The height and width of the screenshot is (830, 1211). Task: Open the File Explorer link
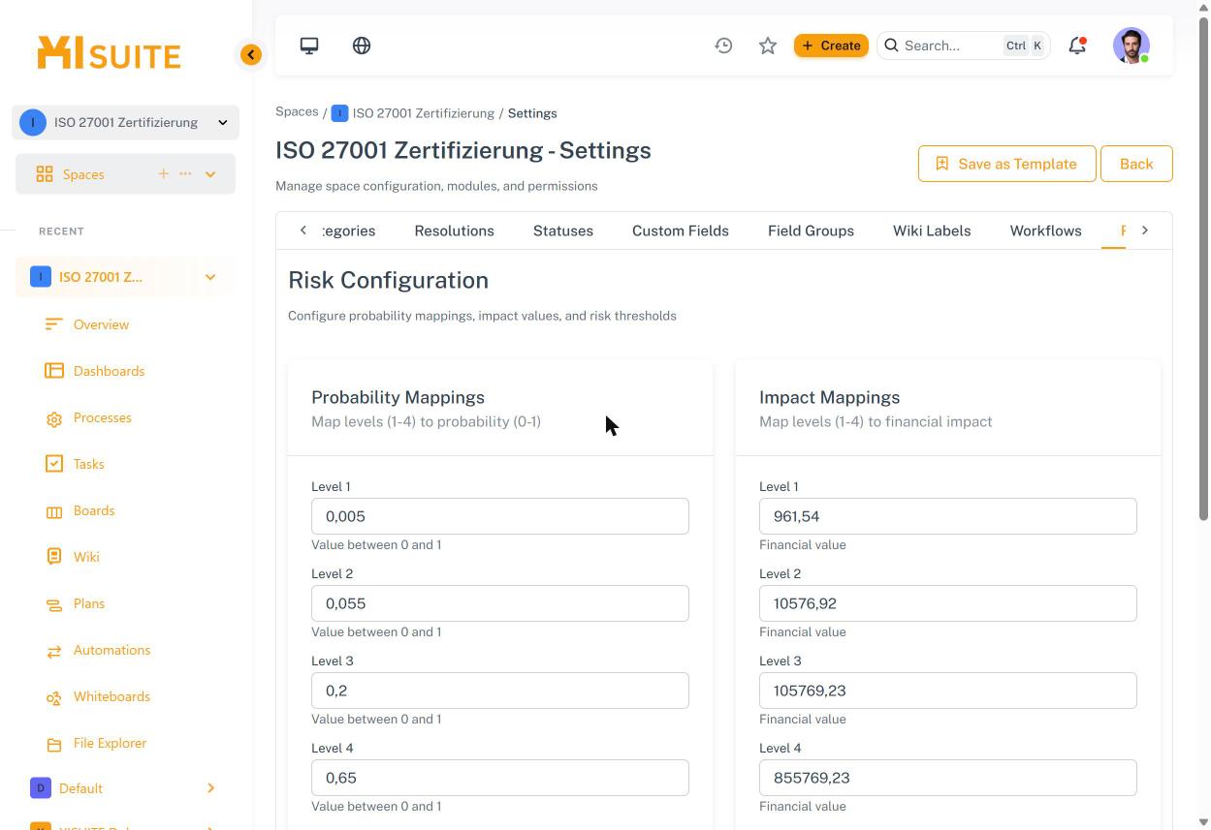(110, 743)
